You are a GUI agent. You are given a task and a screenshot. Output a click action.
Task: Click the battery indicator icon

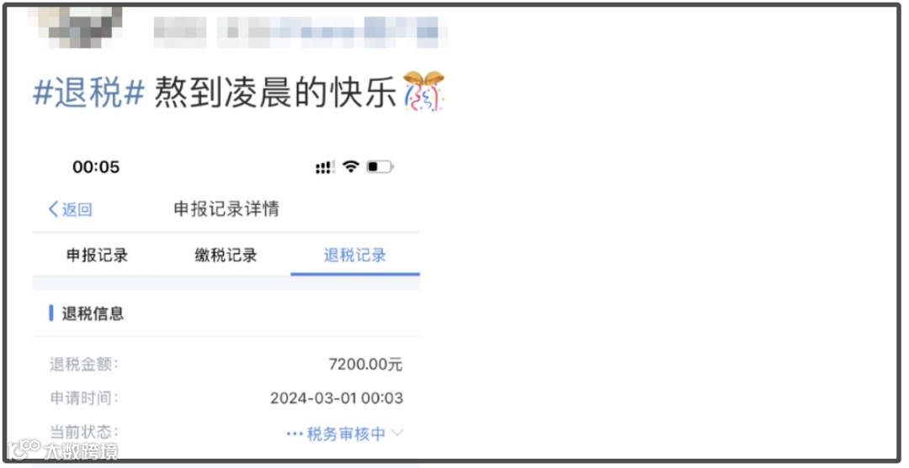click(380, 166)
